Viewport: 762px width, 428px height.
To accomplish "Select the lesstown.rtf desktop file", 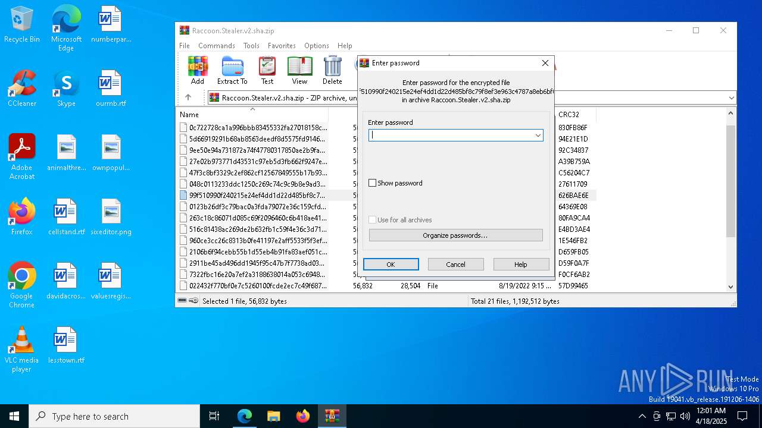I will pyautogui.click(x=66, y=345).
